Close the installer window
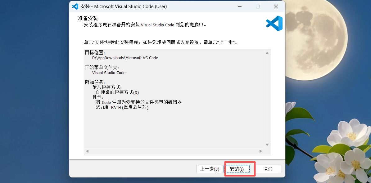371x183 pixels. pos(276,7)
